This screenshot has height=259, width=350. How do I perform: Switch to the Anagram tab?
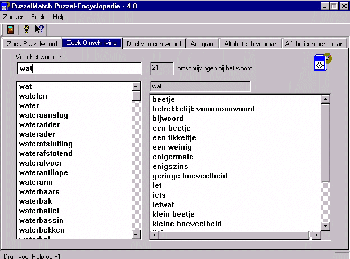pos(203,44)
